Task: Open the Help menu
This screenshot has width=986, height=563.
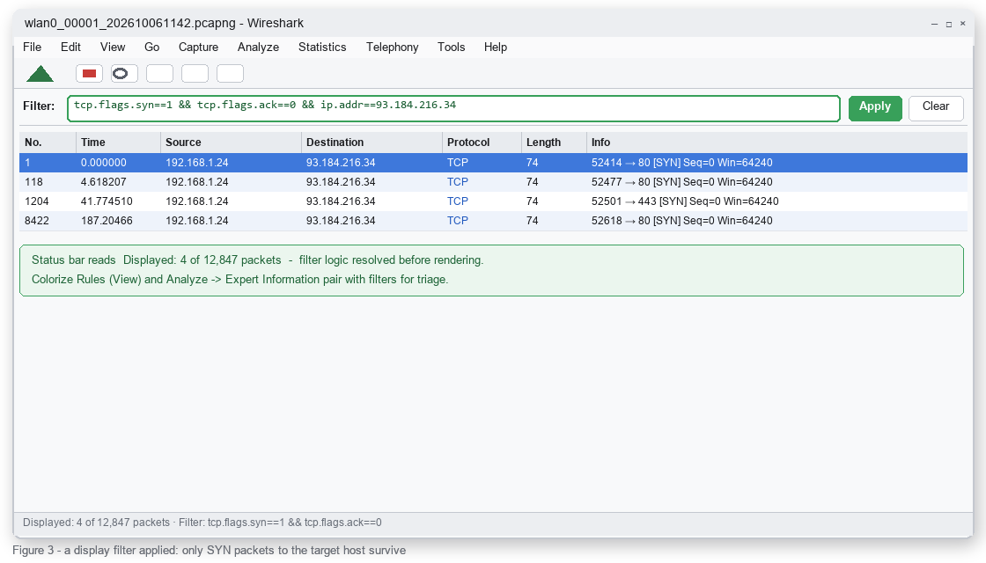Action: coord(496,48)
